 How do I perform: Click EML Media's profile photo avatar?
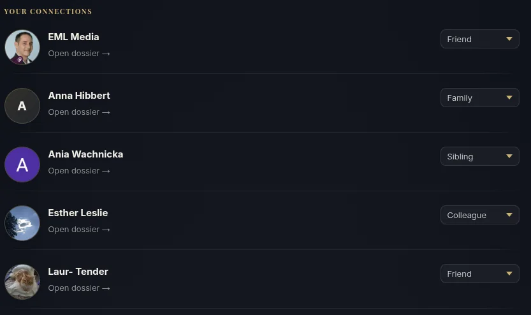pos(22,47)
